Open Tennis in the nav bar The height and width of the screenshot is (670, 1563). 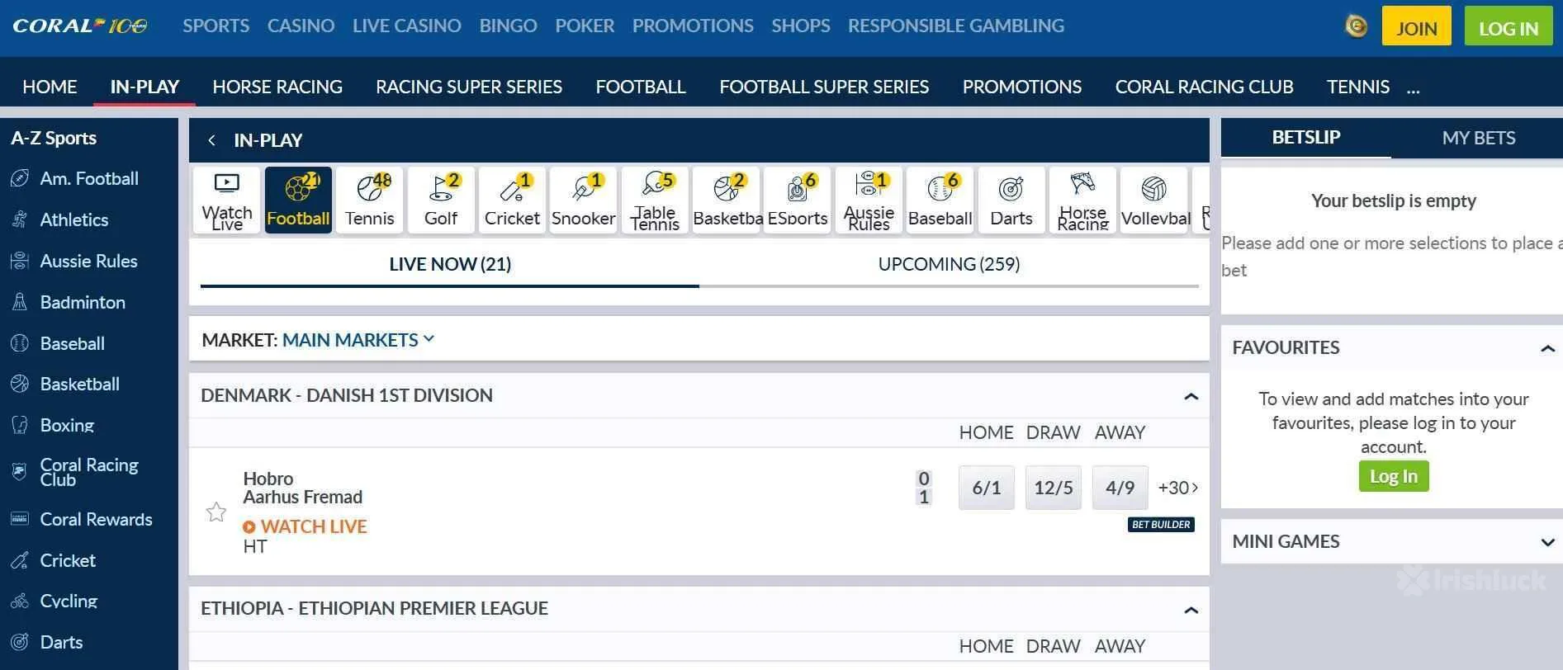[x=1357, y=87]
